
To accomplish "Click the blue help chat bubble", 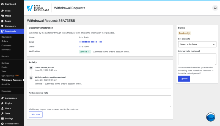I will (211, 117).
